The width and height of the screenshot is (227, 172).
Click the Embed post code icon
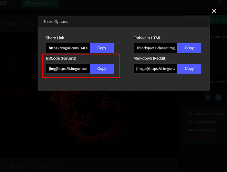(x=190, y=122)
